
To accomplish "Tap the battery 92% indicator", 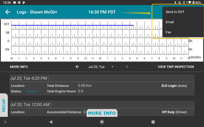I will pyautogui.click(x=197, y=2).
